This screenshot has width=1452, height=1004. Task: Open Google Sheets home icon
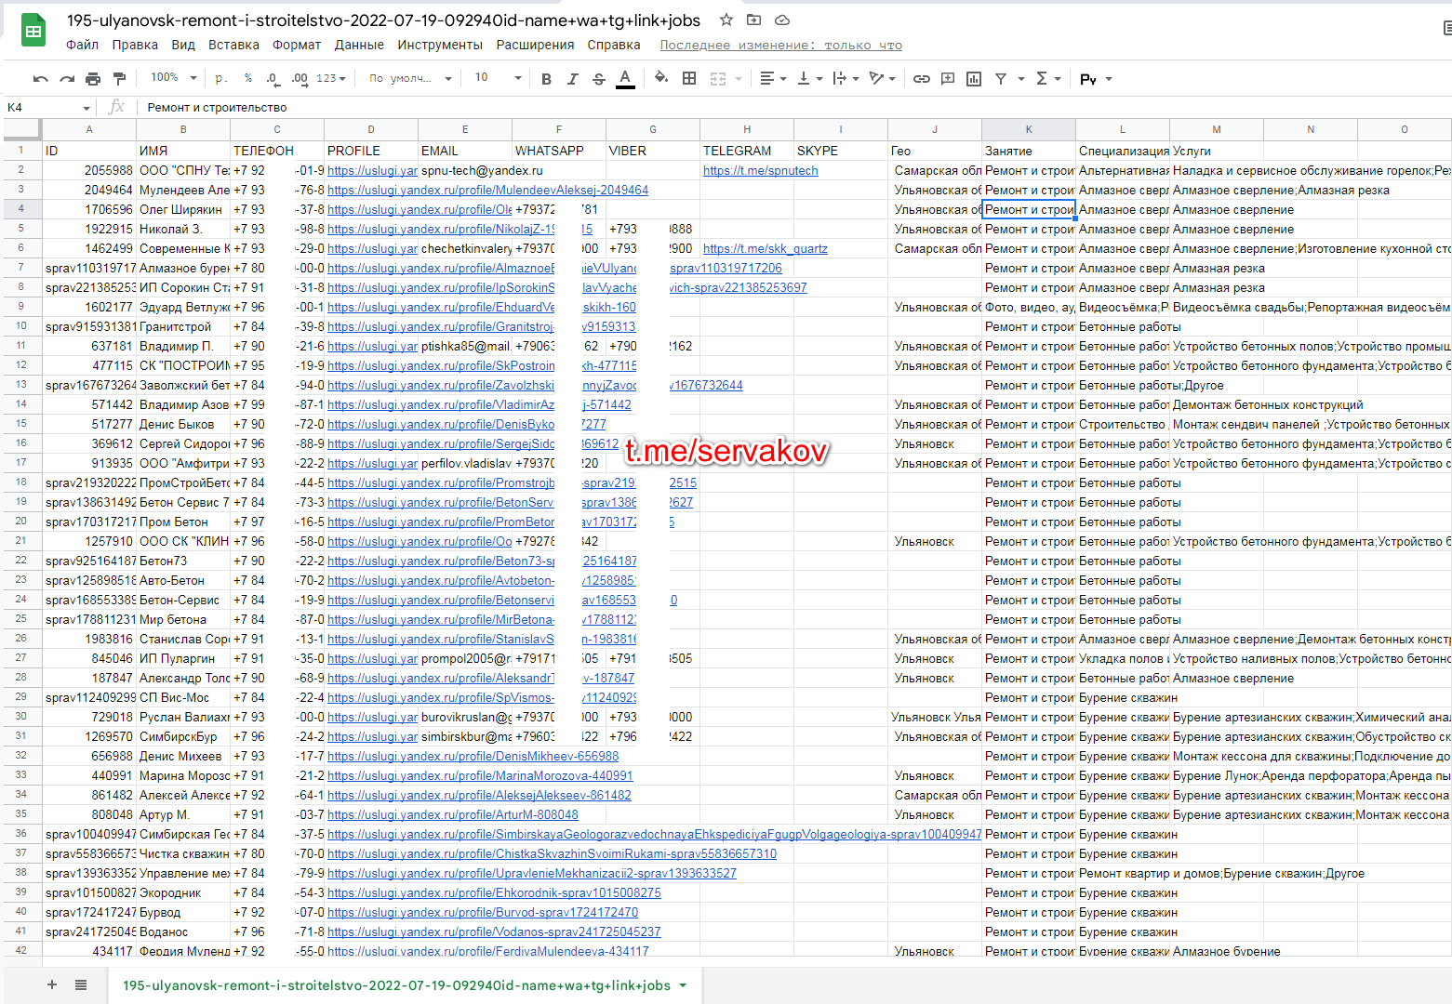tap(33, 31)
